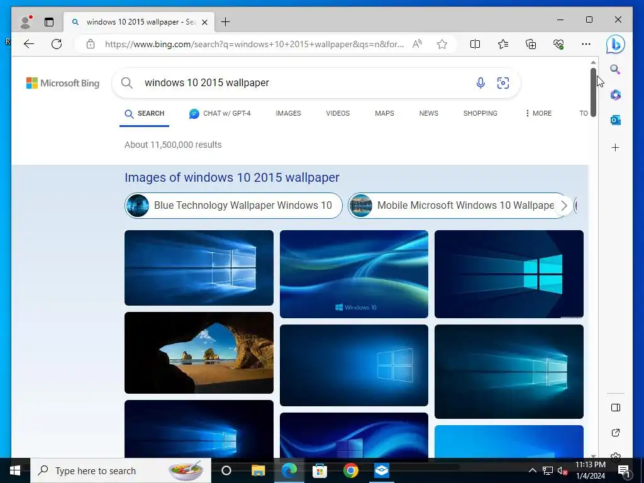The height and width of the screenshot is (483, 644).
Task: Switch to the SHOPPING tab
Action: pos(480,113)
